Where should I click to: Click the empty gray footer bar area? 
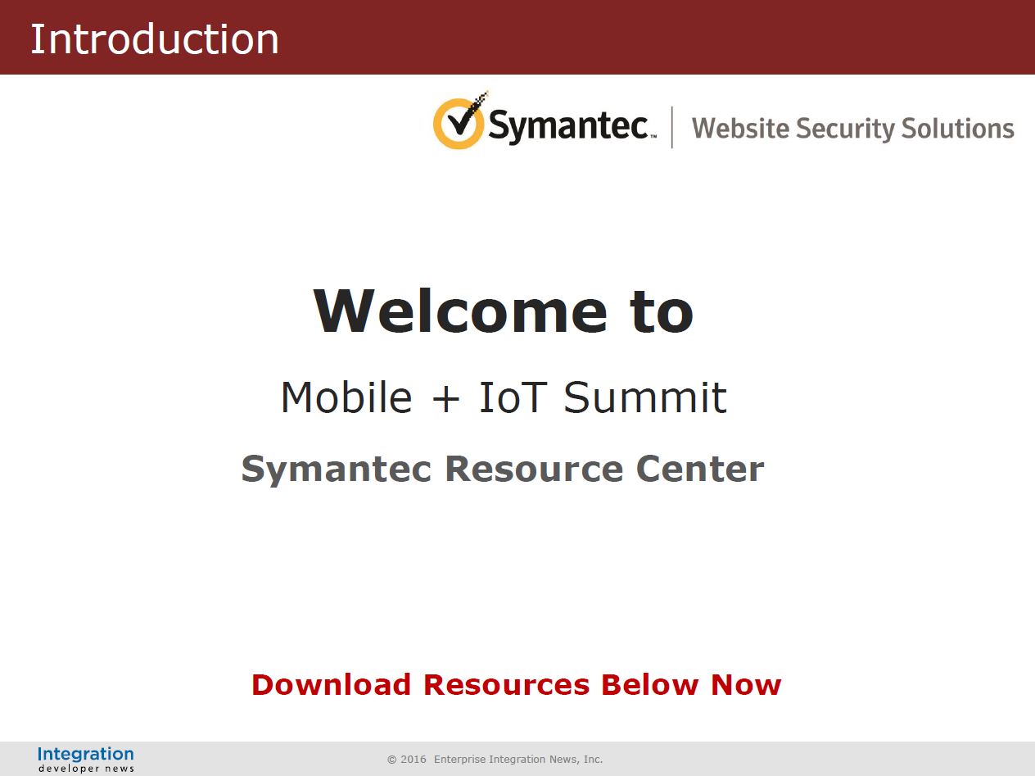click(819, 759)
